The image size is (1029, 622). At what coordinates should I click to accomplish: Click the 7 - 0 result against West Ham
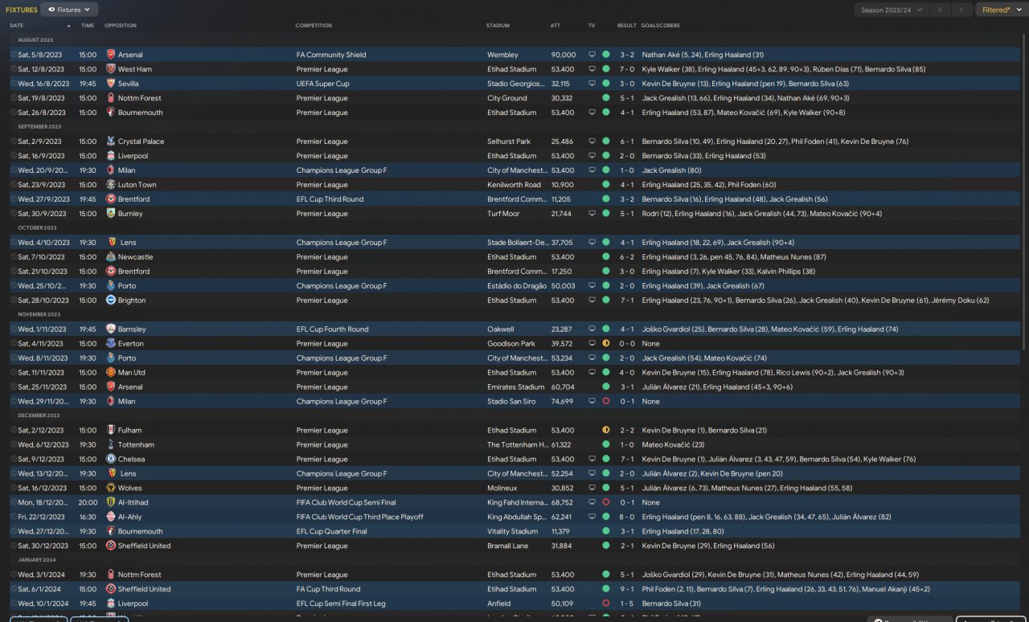pyautogui.click(x=627, y=69)
